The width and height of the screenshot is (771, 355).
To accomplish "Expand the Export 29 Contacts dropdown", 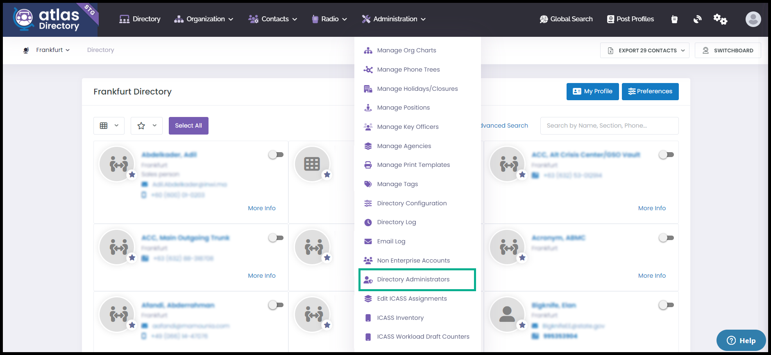I will (645, 50).
